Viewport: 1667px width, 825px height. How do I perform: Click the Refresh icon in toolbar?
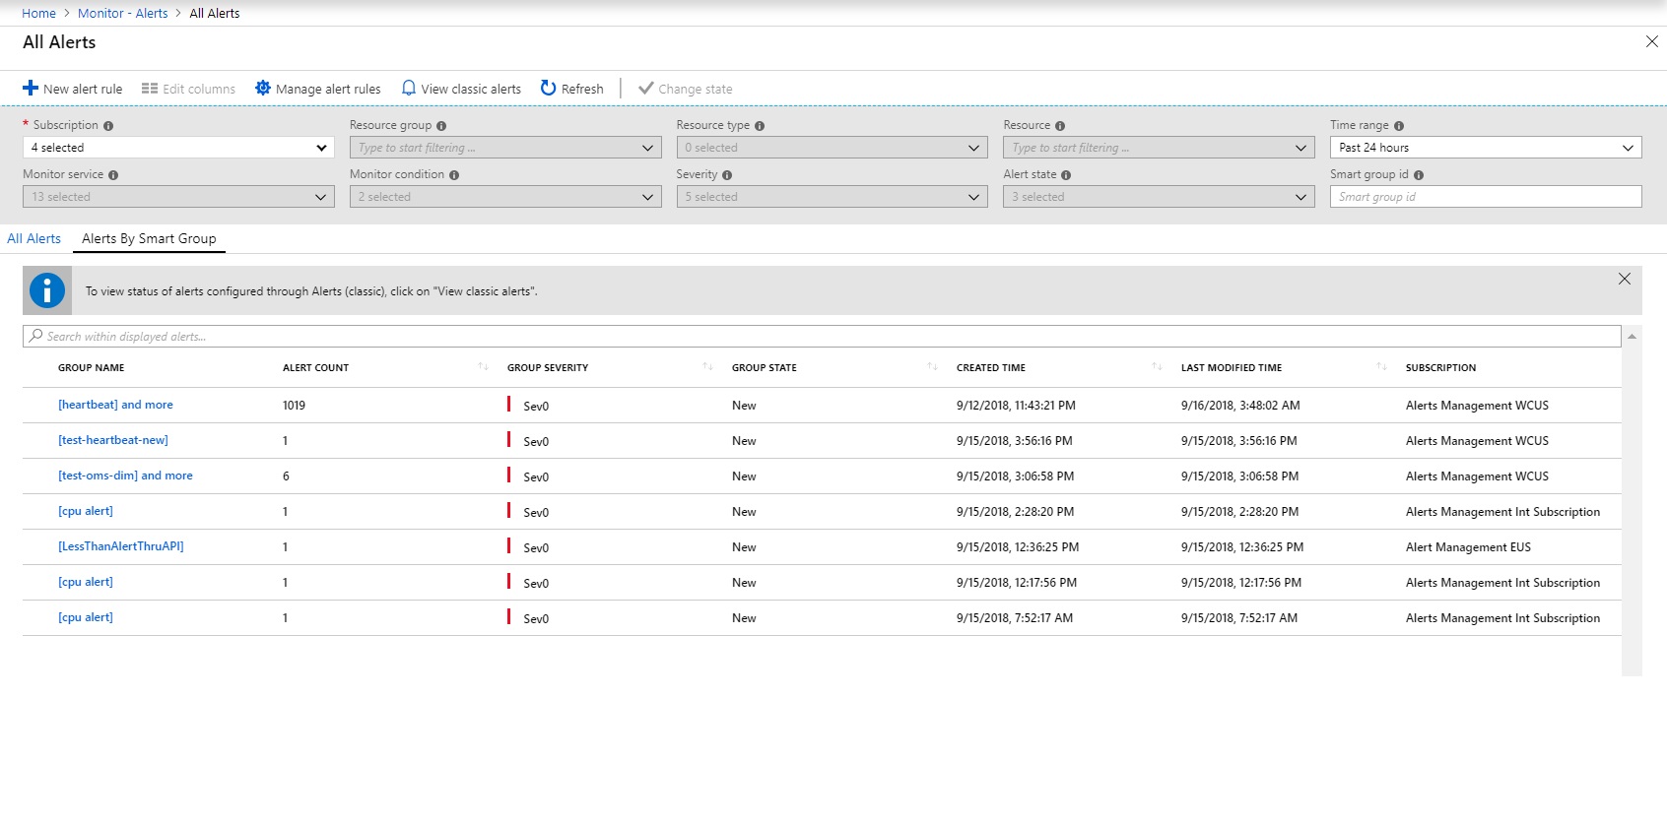coord(549,89)
